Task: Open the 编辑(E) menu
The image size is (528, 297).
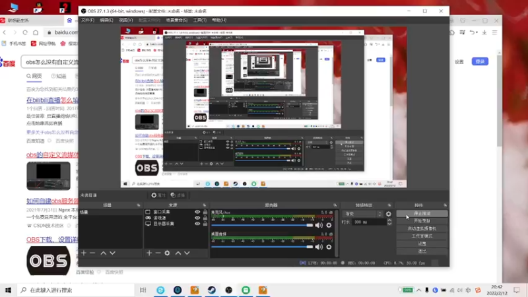Action: [106, 20]
